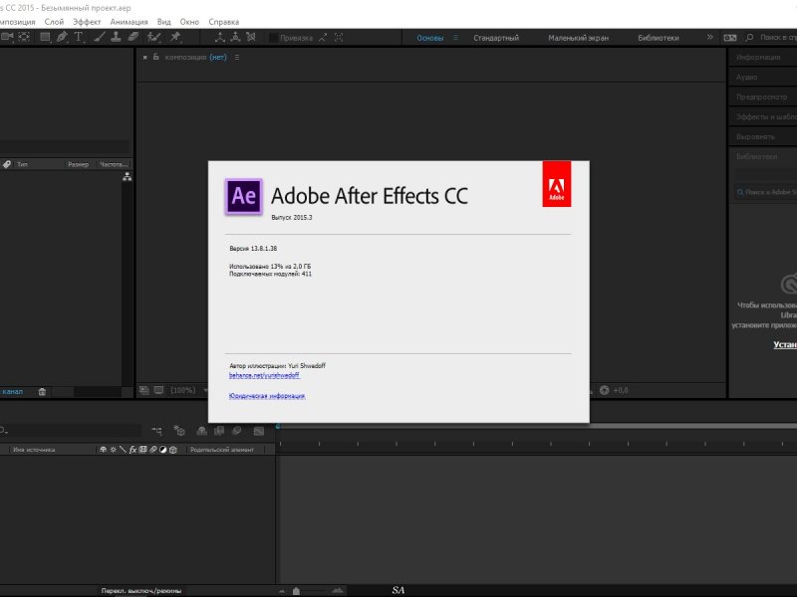The width and height of the screenshot is (797, 597).
Task: Select the Rectangle shape tool
Action: [x=45, y=37]
